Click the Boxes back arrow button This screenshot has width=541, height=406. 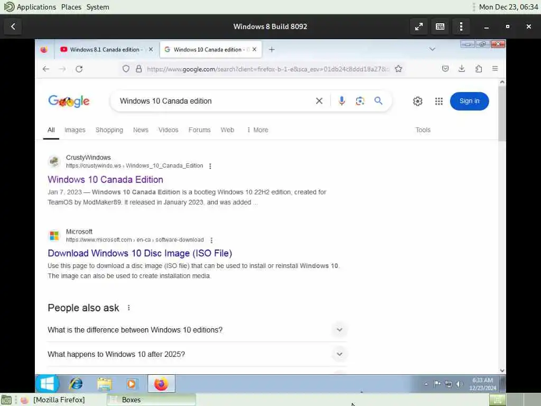[x=13, y=26]
